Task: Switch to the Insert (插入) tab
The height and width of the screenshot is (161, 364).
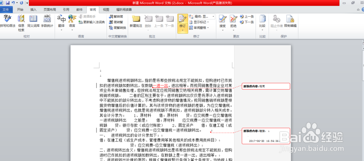Action: pos(33,9)
